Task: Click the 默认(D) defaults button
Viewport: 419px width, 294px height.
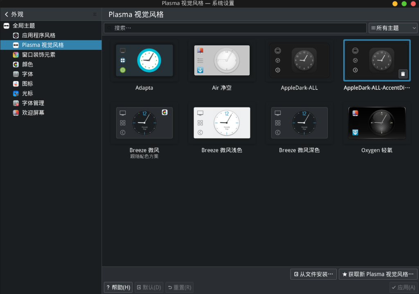Action: 149,287
